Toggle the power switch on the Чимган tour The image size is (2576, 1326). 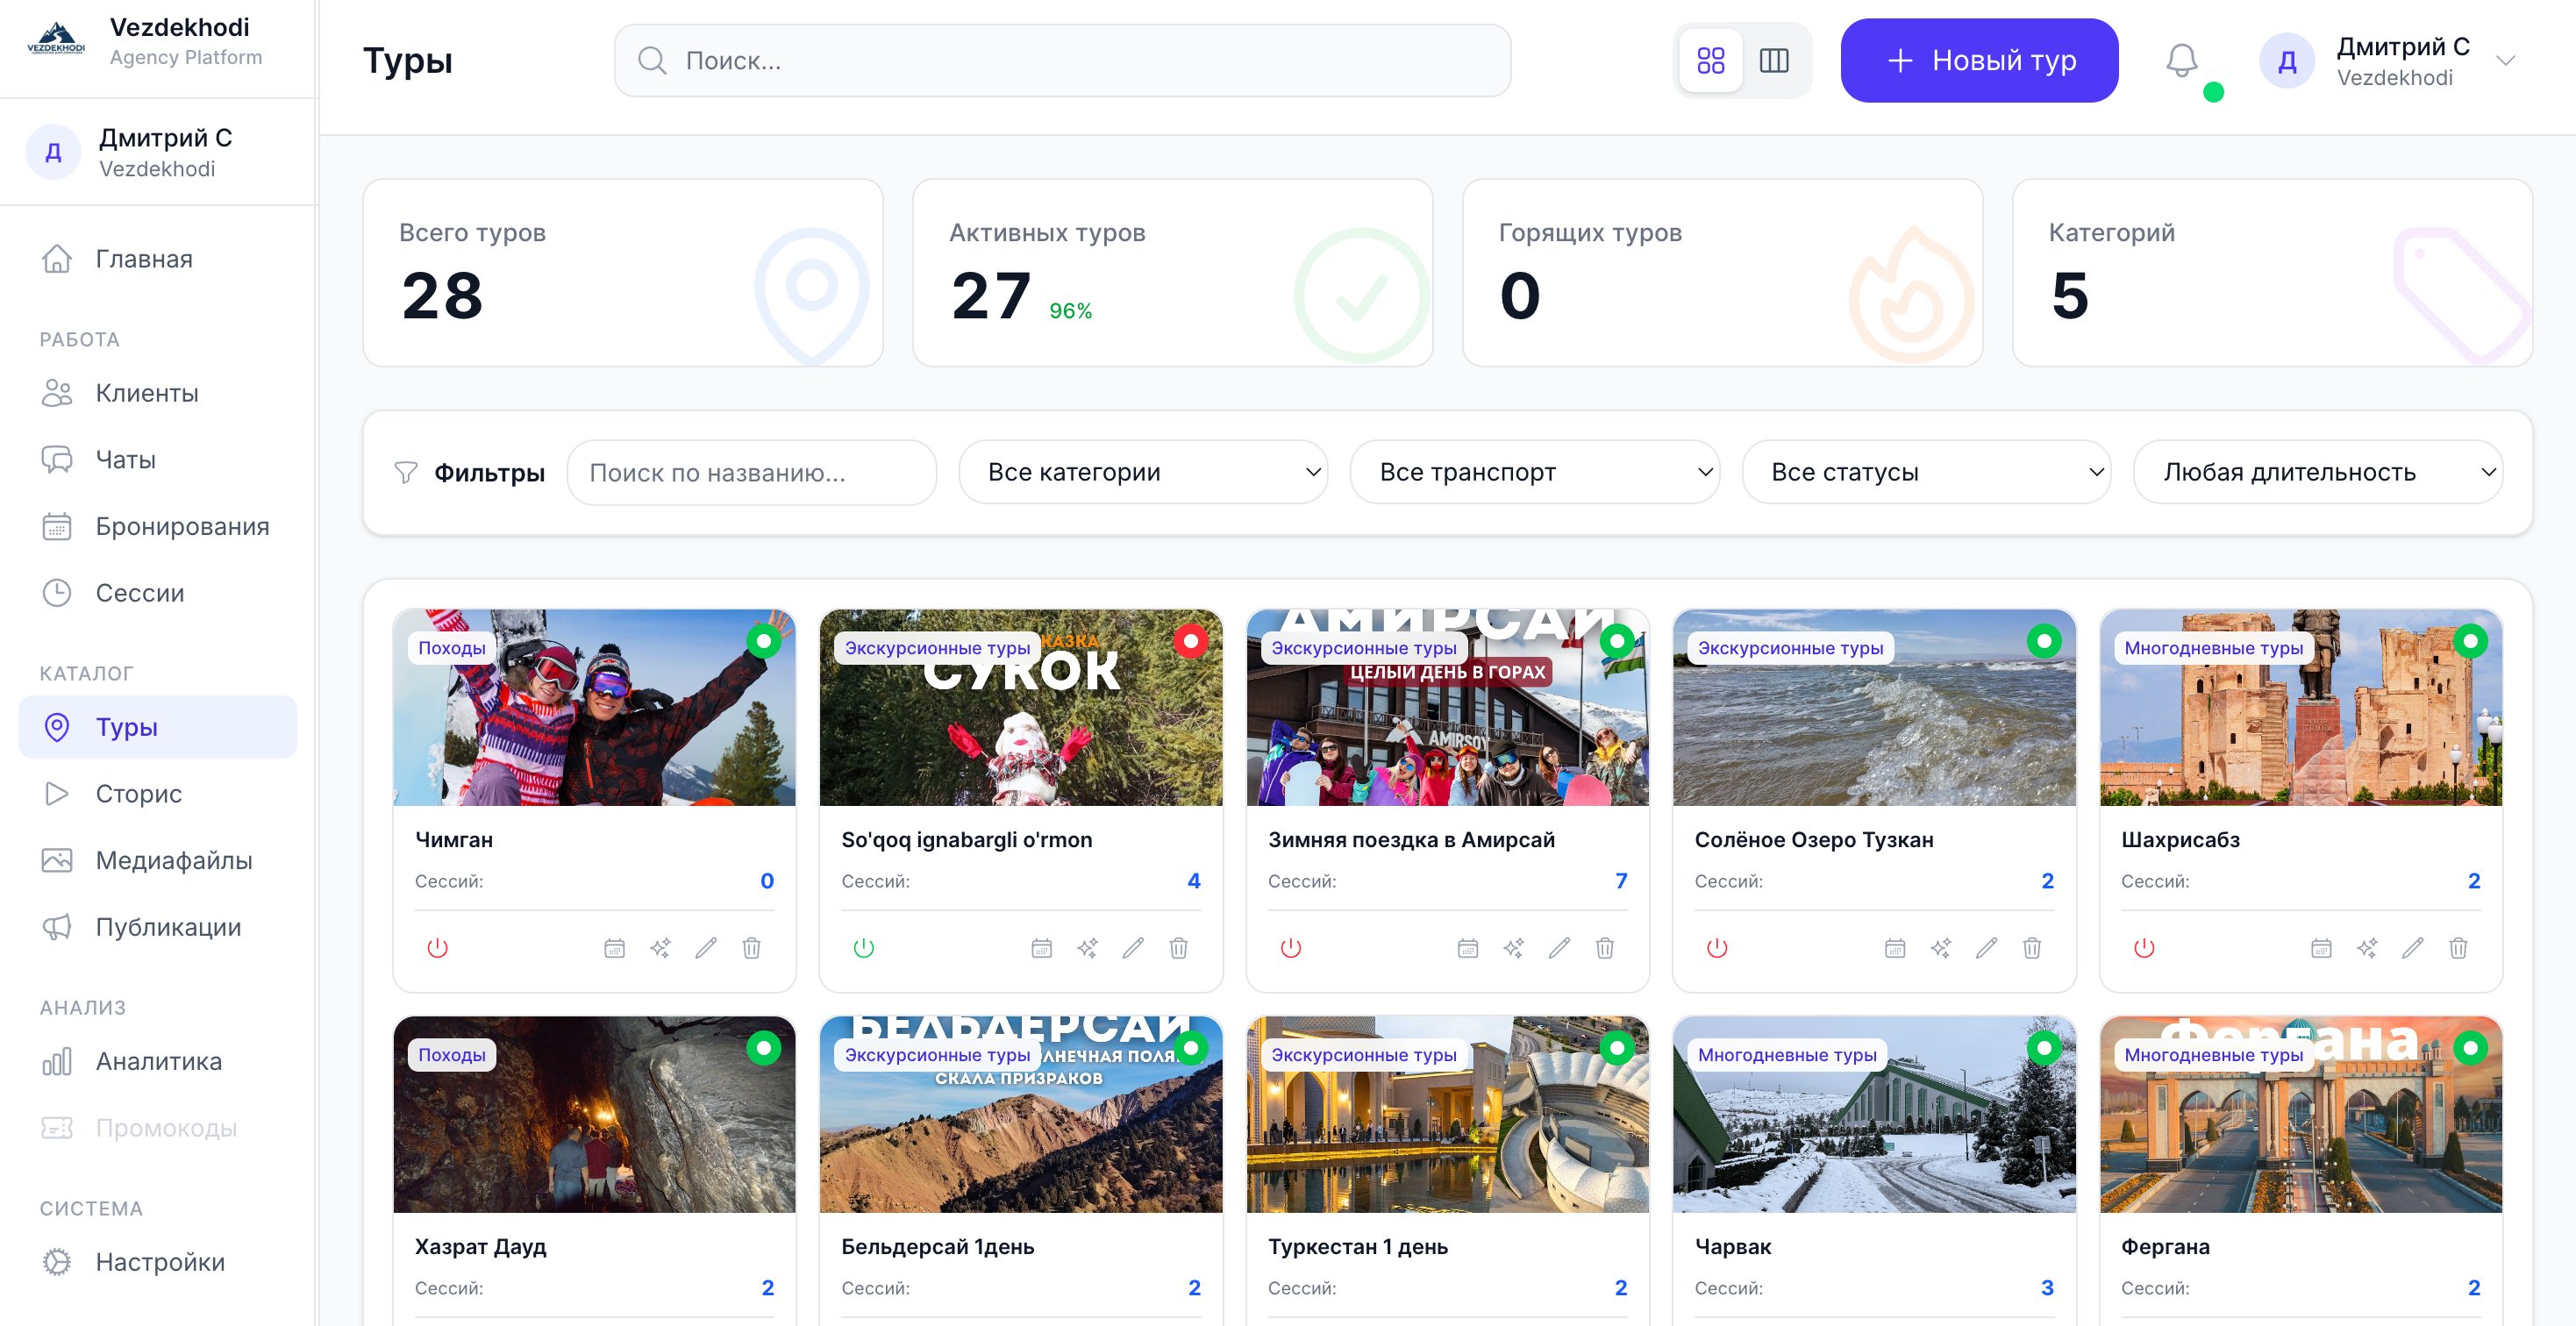[438, 948]
